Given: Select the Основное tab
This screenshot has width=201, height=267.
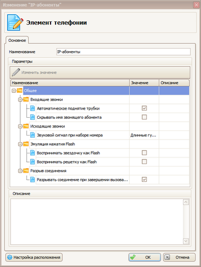Looking at the screenshot, I should click(x=17, y=40).
